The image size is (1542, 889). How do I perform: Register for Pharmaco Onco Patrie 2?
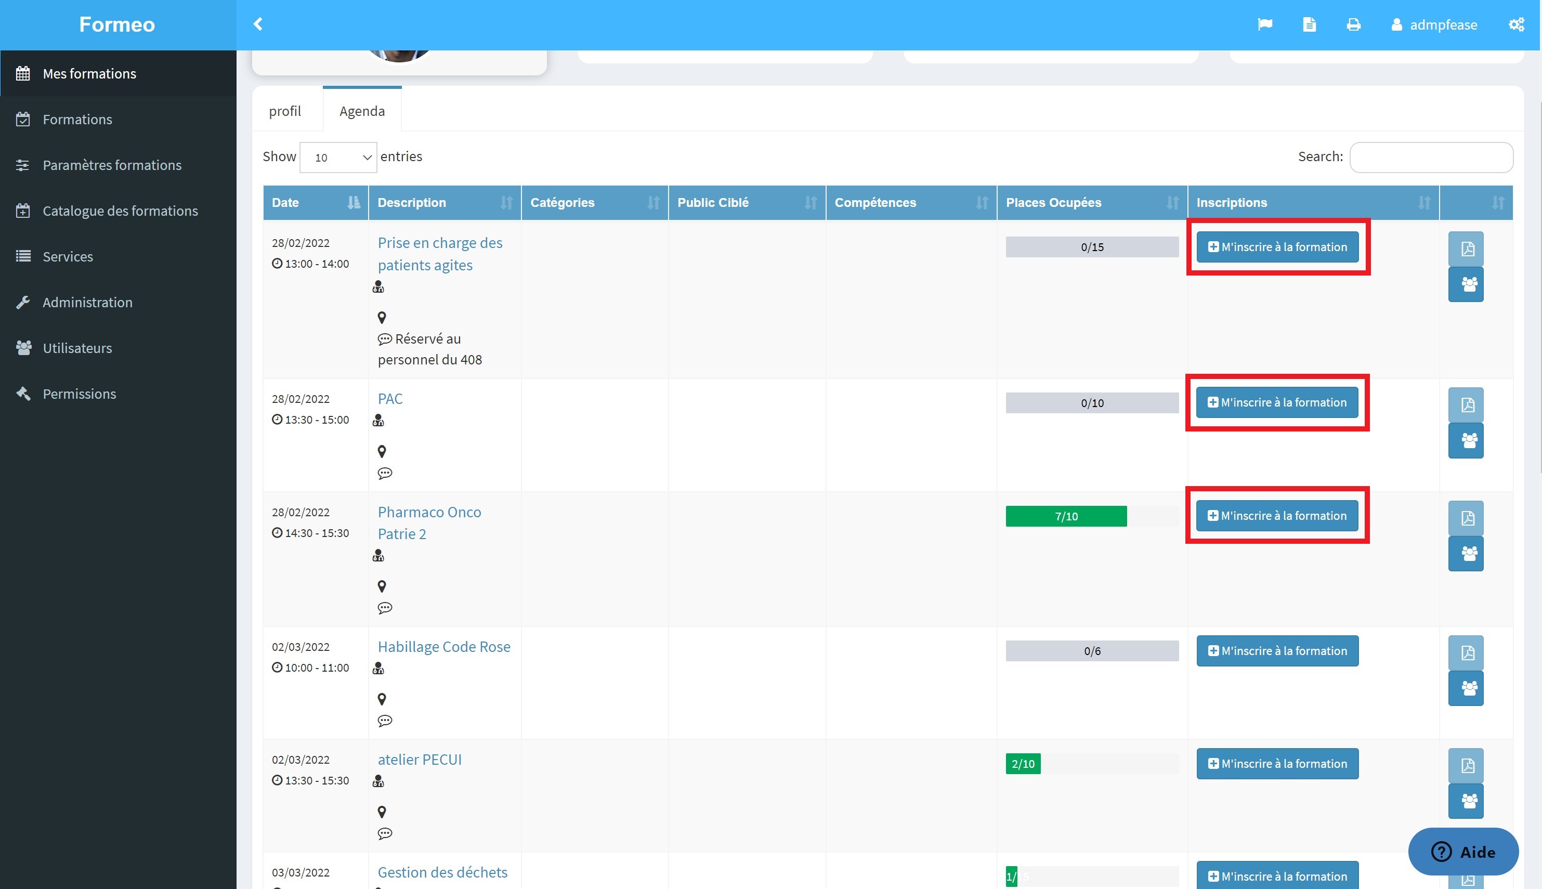point(1277,516)
